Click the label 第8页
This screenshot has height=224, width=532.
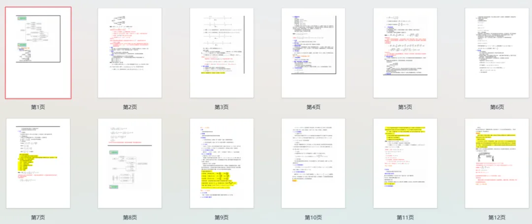point(130,218)
